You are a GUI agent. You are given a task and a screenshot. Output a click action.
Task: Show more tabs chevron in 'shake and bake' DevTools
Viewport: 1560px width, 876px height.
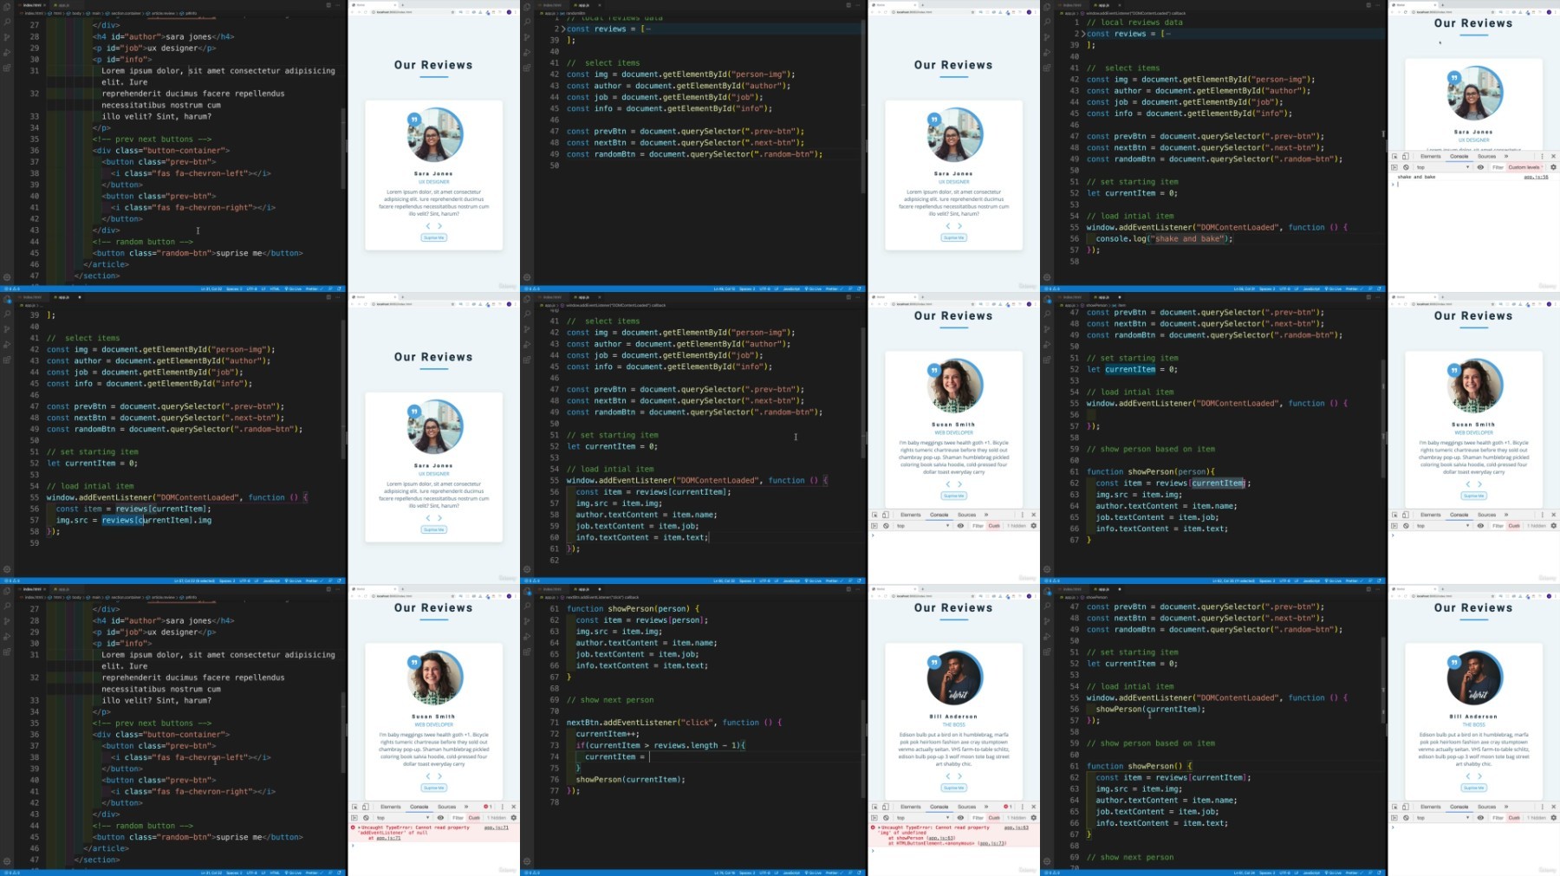1506,156
